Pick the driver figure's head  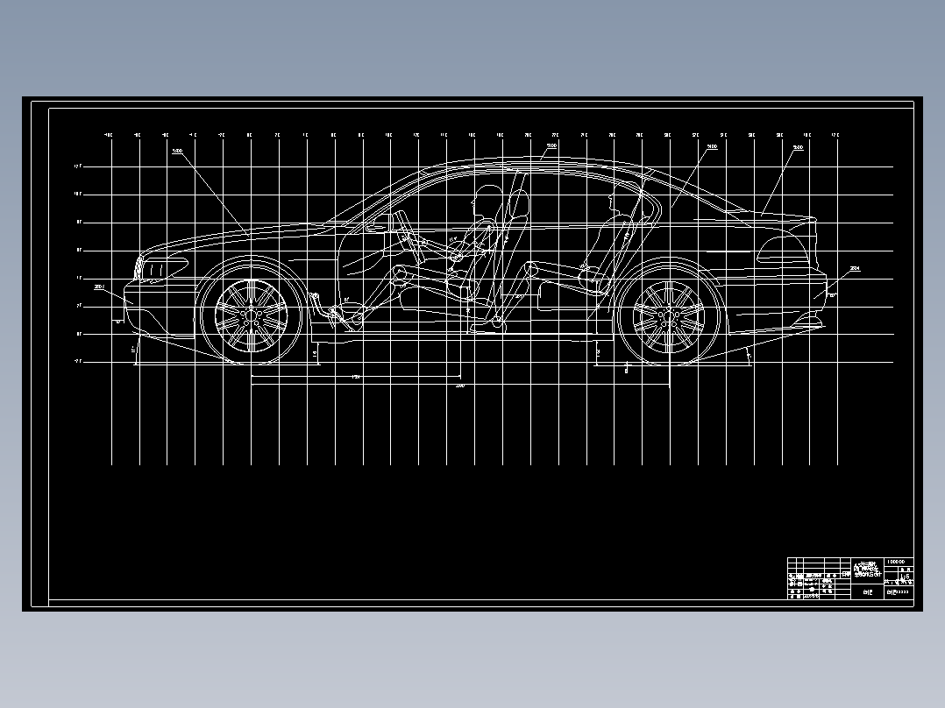487,201
